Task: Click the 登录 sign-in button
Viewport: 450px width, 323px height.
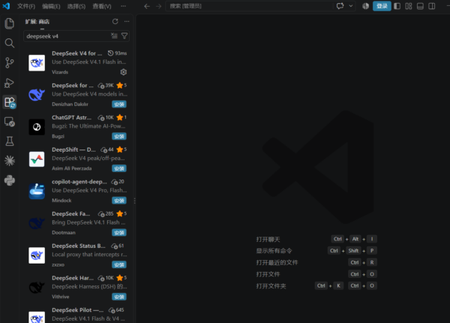Action: pos(382,6)
